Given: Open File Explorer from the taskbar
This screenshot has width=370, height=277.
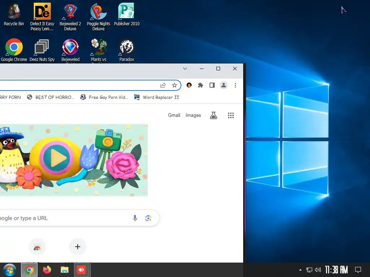Looking at the screenshot, I should tap(64, 270).
